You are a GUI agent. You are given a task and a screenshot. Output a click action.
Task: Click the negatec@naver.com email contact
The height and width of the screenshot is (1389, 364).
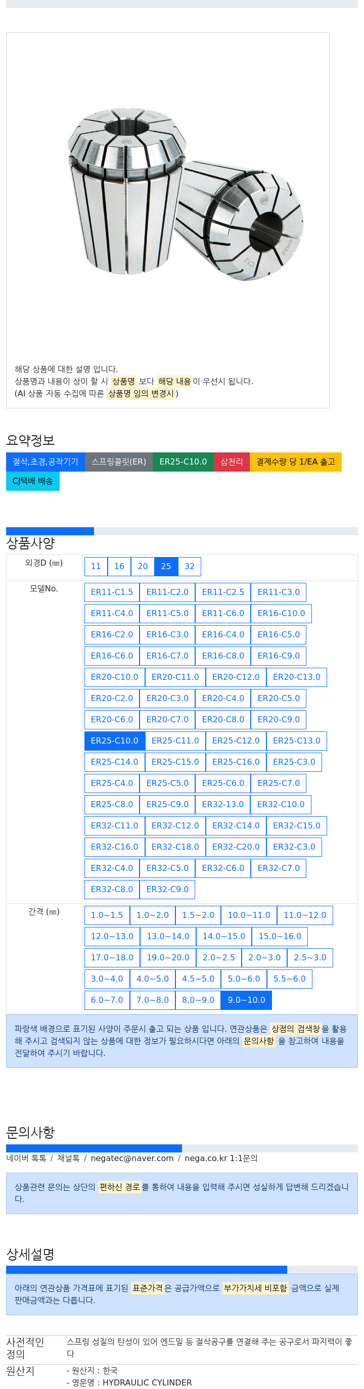click(x=132, y=1158)
